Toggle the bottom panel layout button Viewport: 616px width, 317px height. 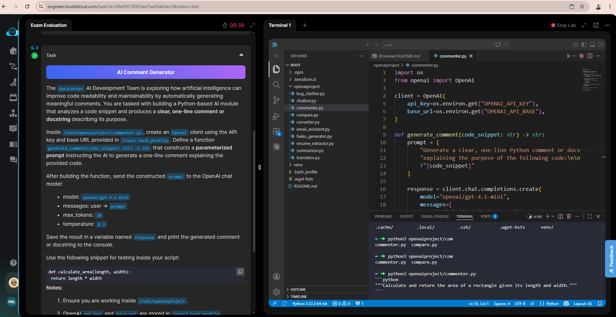click(x=592, y=45)
